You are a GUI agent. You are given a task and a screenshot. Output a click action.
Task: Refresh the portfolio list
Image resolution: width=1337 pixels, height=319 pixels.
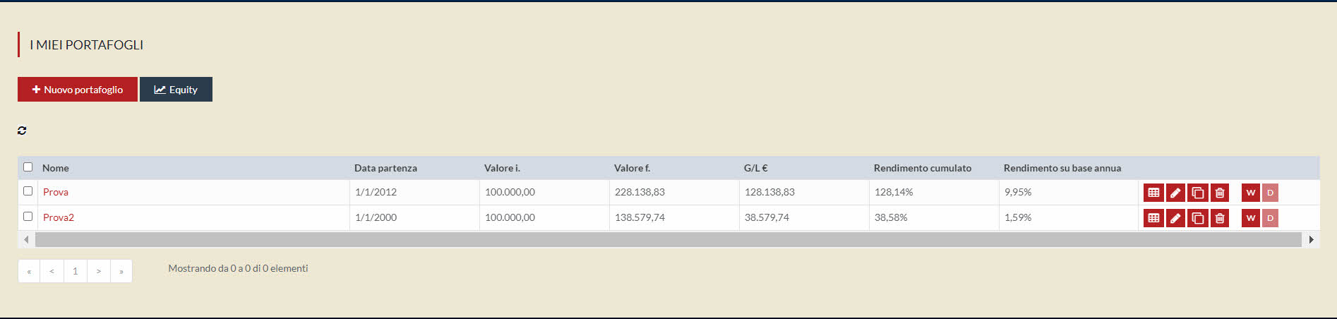(22, 131)
